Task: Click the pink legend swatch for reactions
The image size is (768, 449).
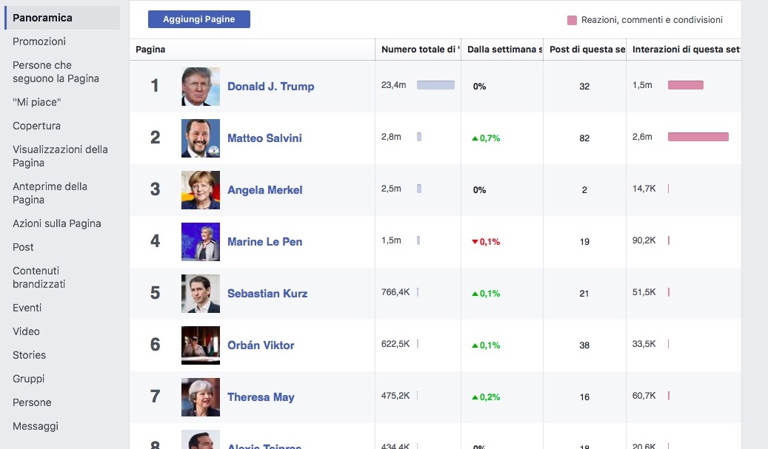Action: [572, 20]
